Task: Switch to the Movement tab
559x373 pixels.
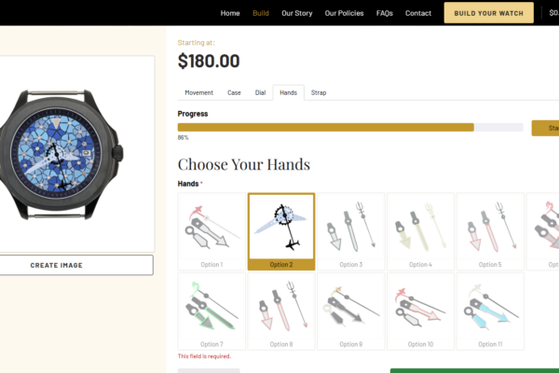Action: pos(199,93)
